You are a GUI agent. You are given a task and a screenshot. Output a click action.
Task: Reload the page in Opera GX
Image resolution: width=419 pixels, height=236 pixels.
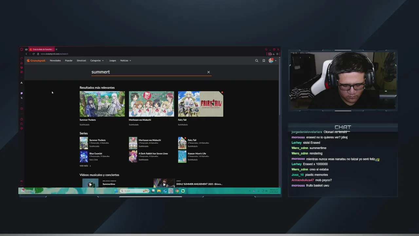click(x=33, y=54)
